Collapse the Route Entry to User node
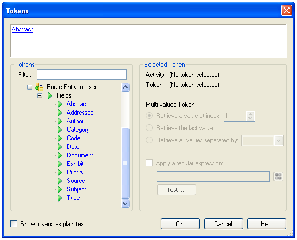Screen dimensions: 297x240 click(29, 87)
